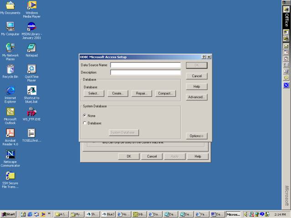The width and height of the screenshot is (291, 218).
Task: Click the Description text field
Action: [145, 72]
